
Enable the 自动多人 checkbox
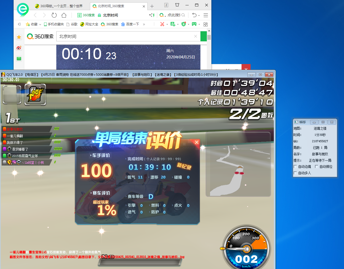point(295,173)
